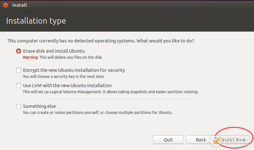The width and height of the screenshot is (254, 150).
Task: Enable Encrypt the new Ubuntu installation checkbox
Action: click(19, 70)
